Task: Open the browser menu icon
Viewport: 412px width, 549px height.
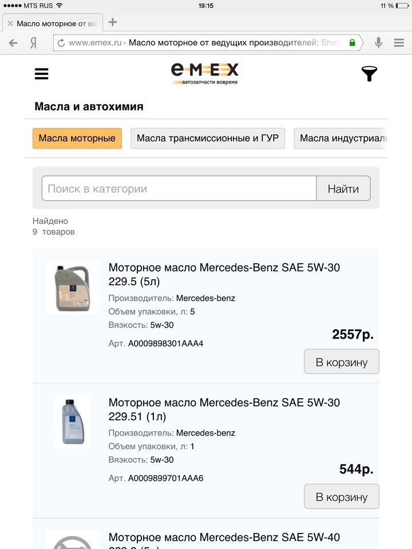Action: (399, 43)
